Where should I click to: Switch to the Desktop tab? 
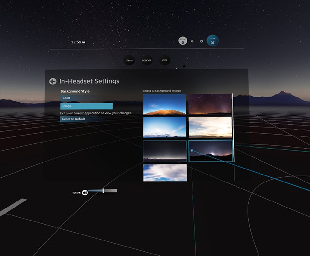pos(147,60)
